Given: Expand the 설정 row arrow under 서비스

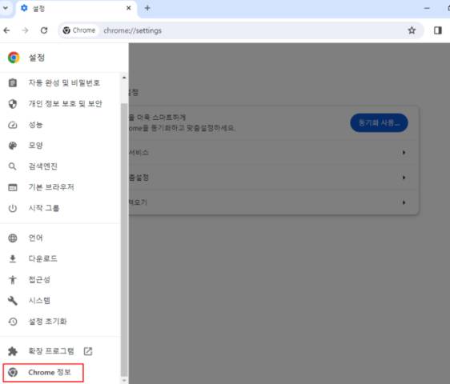Looking at the screenshot, I should coord(404,178).
